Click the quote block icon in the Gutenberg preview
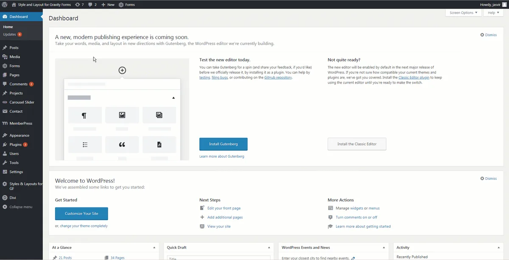 122,145
